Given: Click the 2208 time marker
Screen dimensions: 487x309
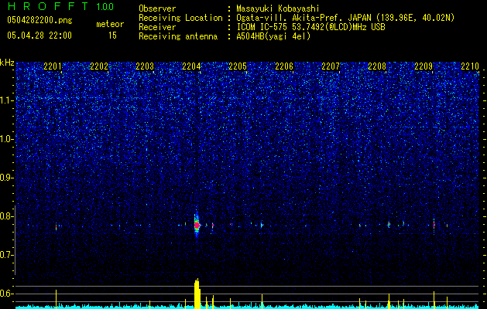Looking at the screenshot, I should [377, 66].
